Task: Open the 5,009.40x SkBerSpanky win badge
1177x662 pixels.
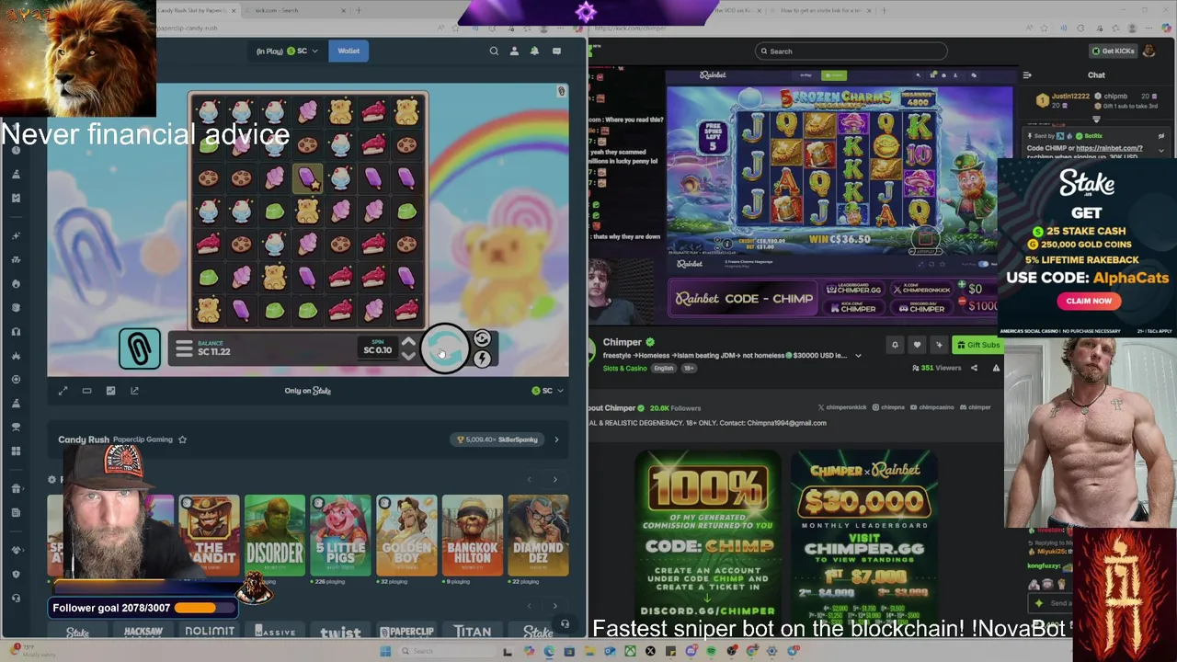Action: 497,439
